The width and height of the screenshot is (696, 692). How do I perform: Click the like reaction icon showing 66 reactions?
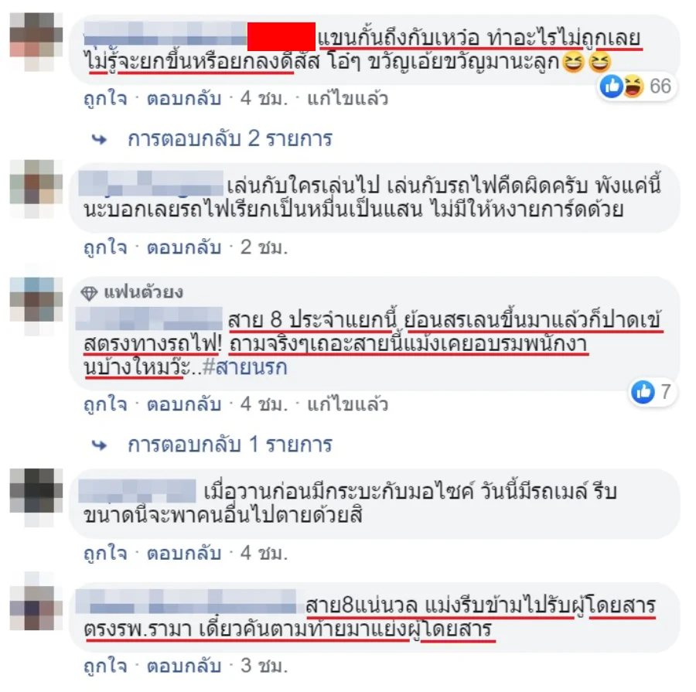pos(611,86)
